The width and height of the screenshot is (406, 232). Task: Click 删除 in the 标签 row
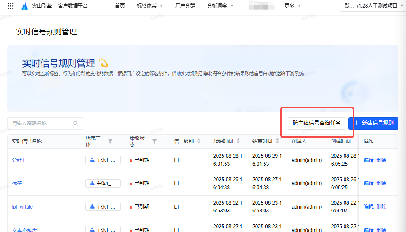pos(381,183)
